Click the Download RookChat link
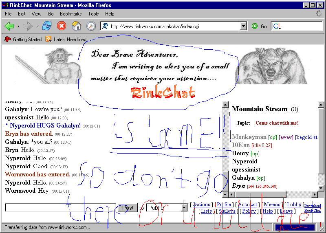The image size is (326, 233). coord(313,208)
